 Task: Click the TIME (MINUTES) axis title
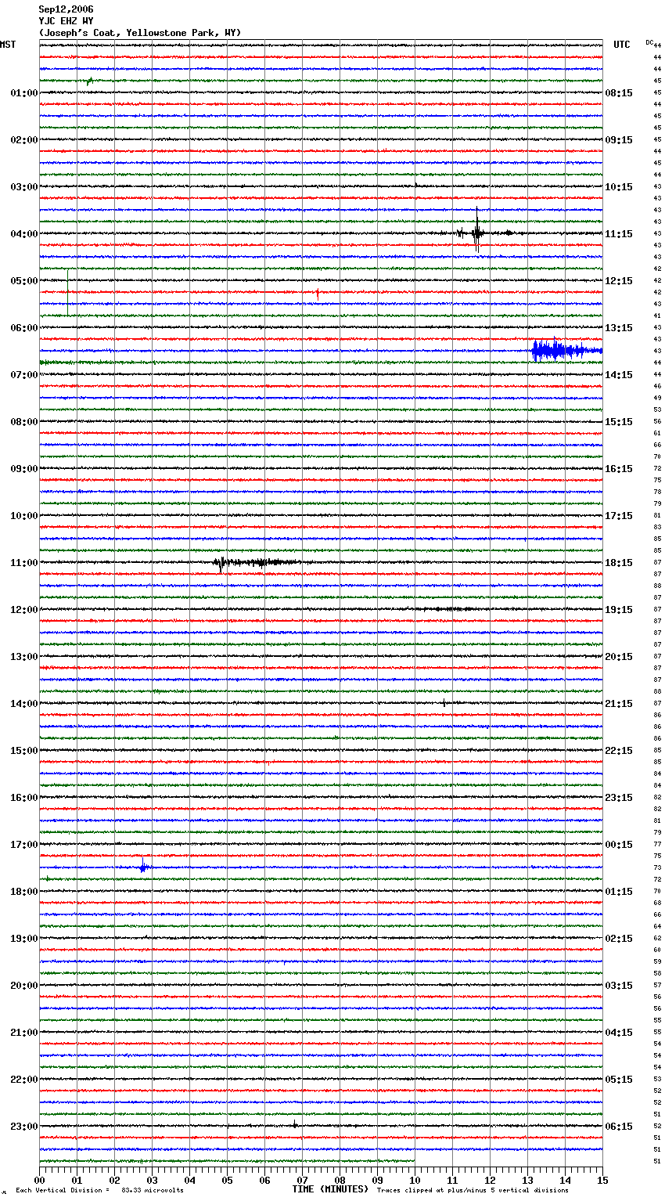pyautogui.click(x=330, y=1189)
